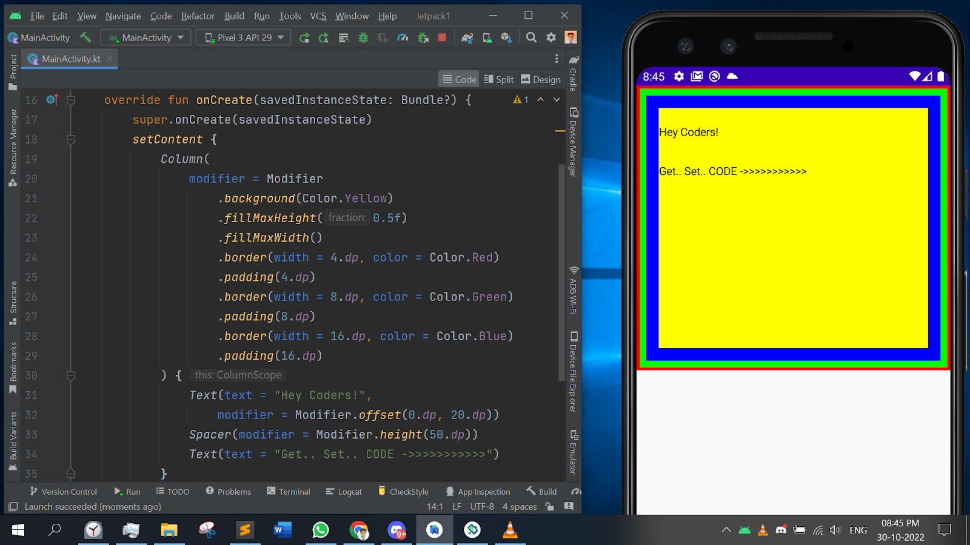970x545 pixels.
Task: Open the App Inspection tool window
Action: tap(478, 491)
